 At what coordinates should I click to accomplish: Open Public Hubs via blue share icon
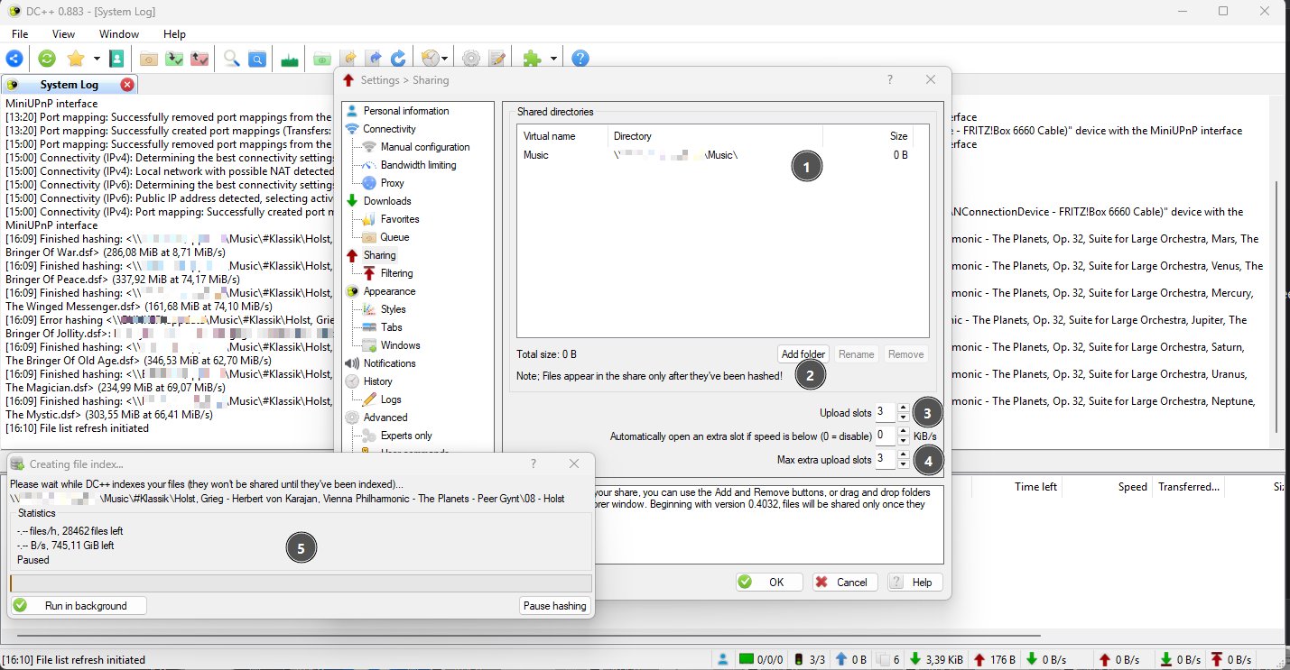click(14, 59)
